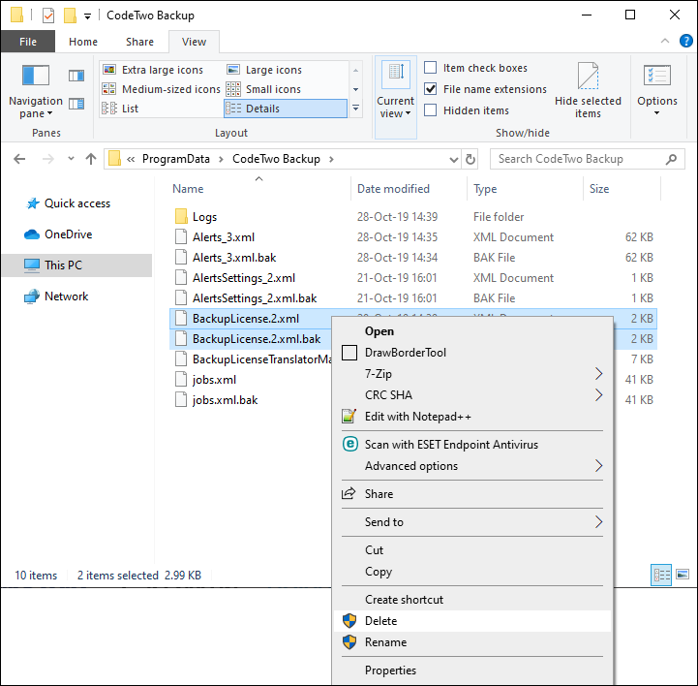
Task: Click Notepad++ icon in context menu
Action: (349, 416)
